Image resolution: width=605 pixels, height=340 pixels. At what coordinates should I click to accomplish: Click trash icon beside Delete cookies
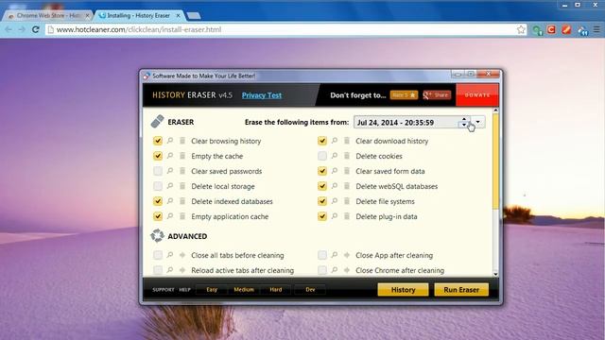click(x=347, y=156)
